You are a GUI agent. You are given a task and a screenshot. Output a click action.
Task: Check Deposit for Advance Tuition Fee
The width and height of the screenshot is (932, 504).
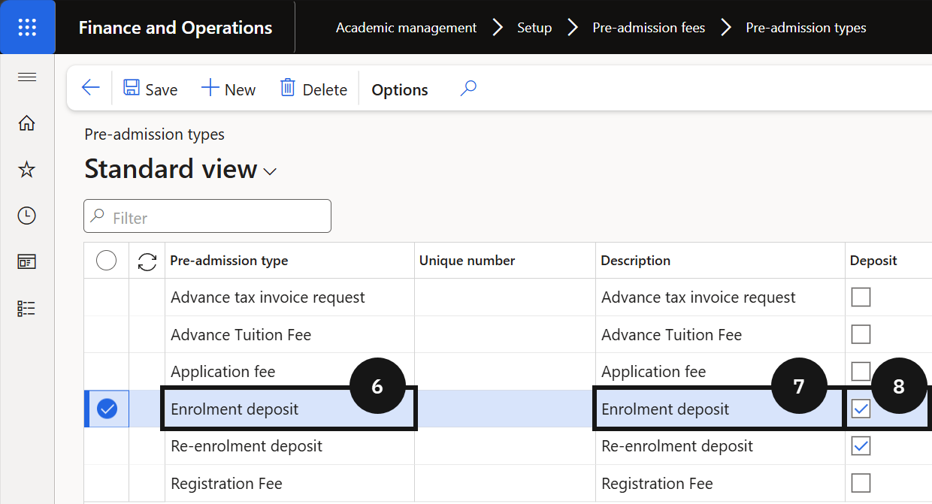(861, 334)
